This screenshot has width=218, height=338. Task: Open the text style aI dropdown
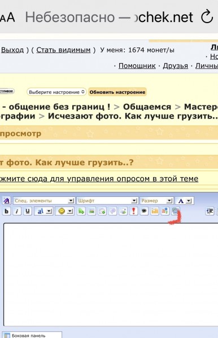pos(43,211)
